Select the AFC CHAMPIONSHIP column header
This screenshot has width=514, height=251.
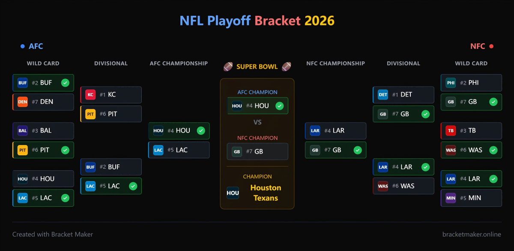(x=179, y=63)
